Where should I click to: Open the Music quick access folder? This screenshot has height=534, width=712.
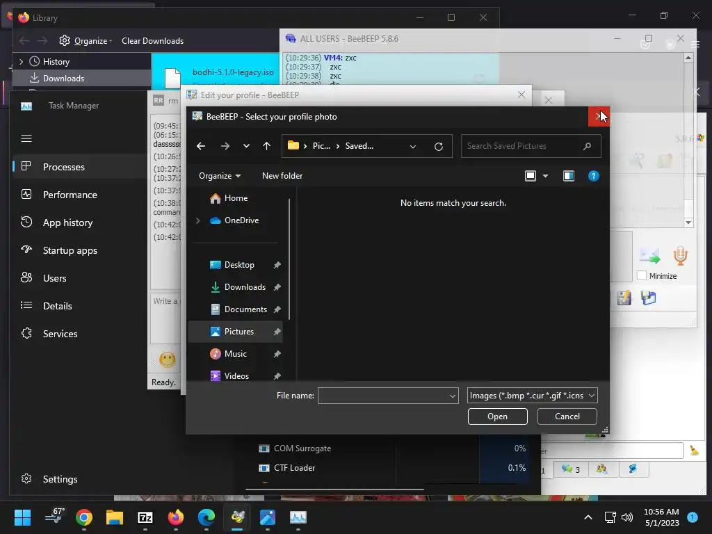point(228,354)
